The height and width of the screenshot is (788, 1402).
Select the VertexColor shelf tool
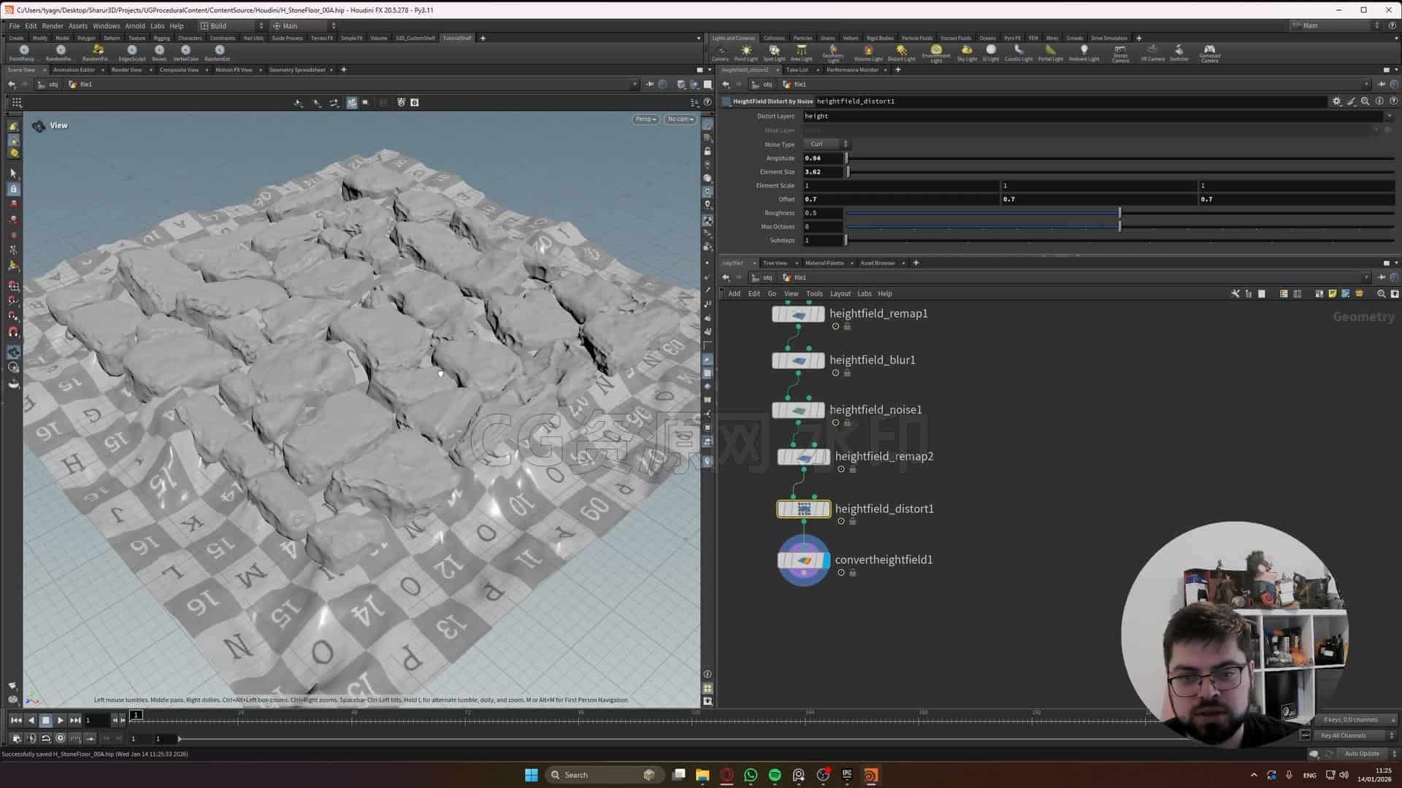185,53
